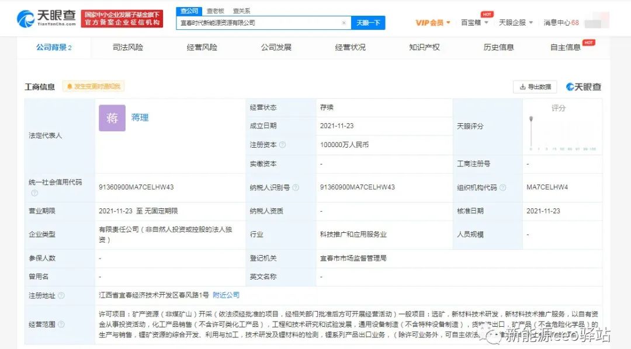
Task: Click the 发生变更时通知我 alert button
Action: pos(93,86)
